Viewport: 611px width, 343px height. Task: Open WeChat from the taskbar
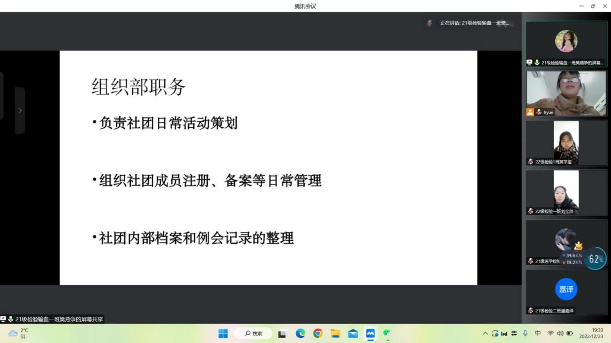click(x=387, y=334)
